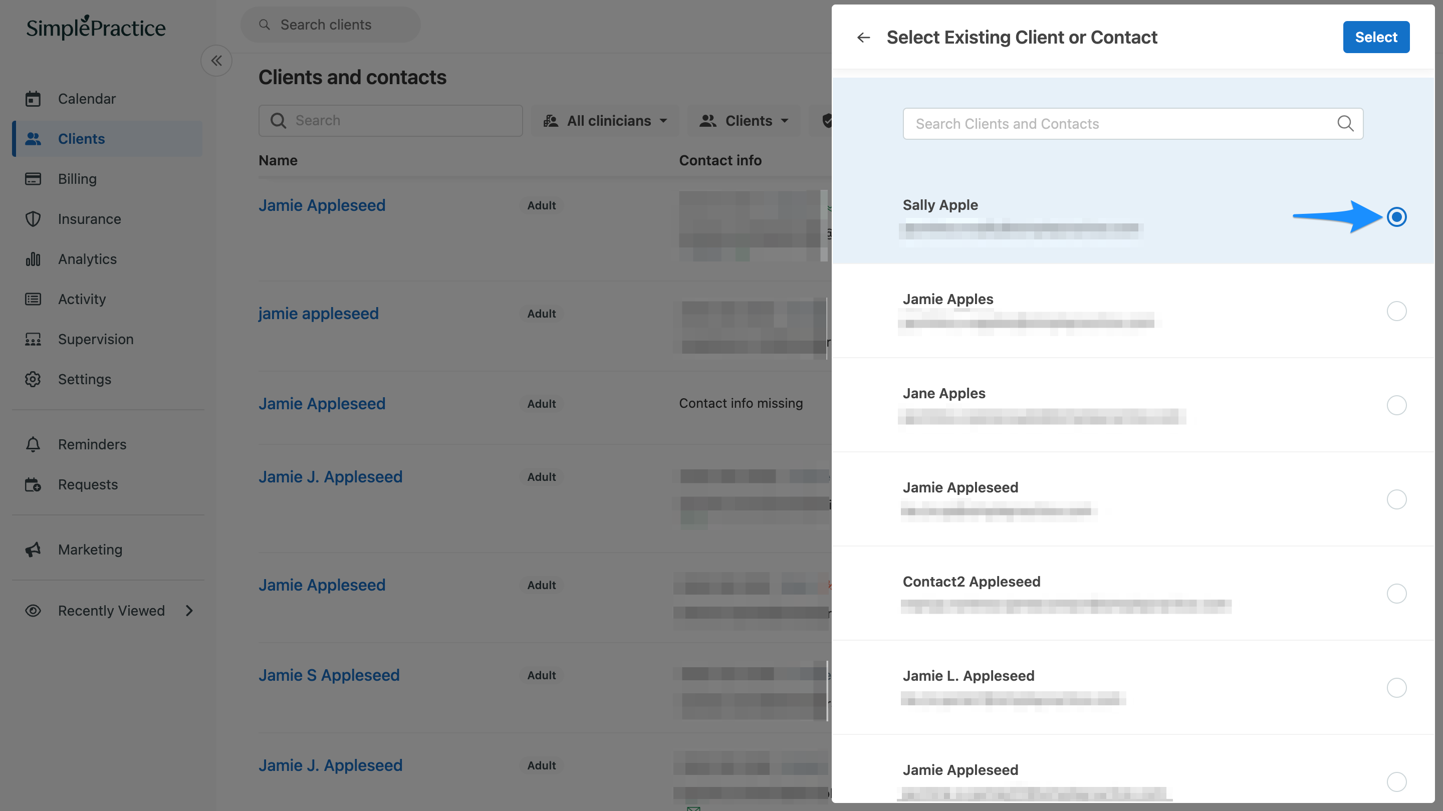Click the Clients people icon in the sidebar
Image resolution: width=1443 pixels, height=811 pixels.
tap(33, 139)
